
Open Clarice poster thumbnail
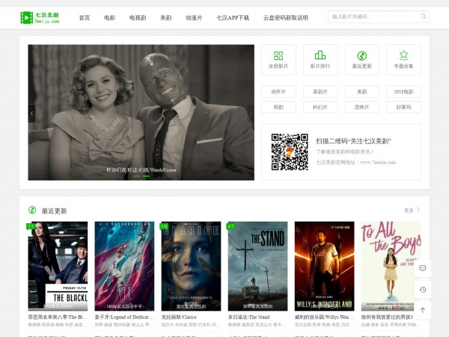[191, 266]
